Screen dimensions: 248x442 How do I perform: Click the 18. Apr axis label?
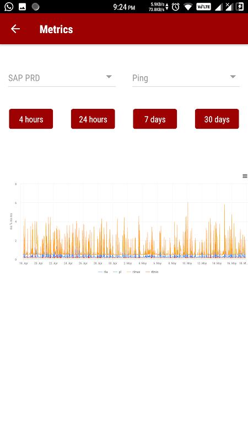(x=24, y=264)
